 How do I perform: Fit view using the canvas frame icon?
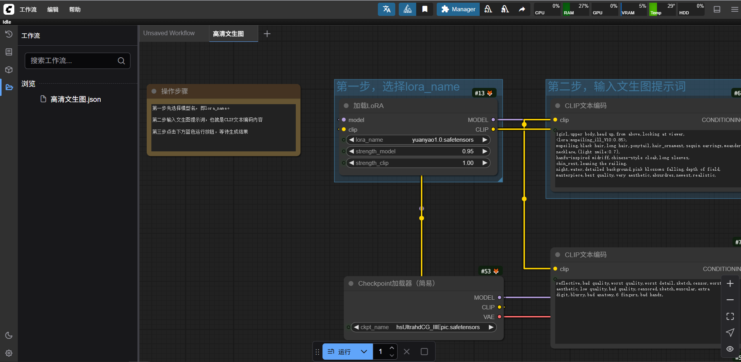(x=730, y=316)
